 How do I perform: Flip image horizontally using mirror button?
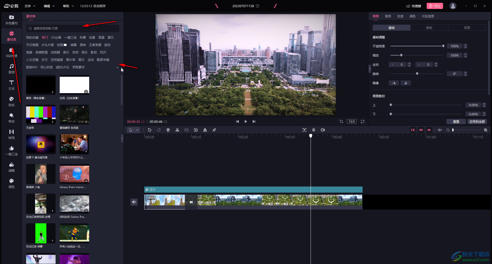pyautogui.click(x=394, y=83)
